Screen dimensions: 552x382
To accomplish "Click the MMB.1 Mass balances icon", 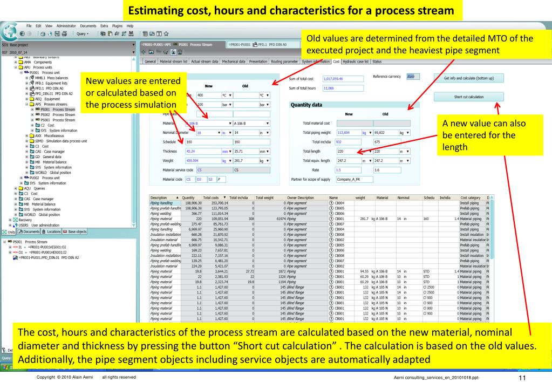I will [x=32, y=78].
